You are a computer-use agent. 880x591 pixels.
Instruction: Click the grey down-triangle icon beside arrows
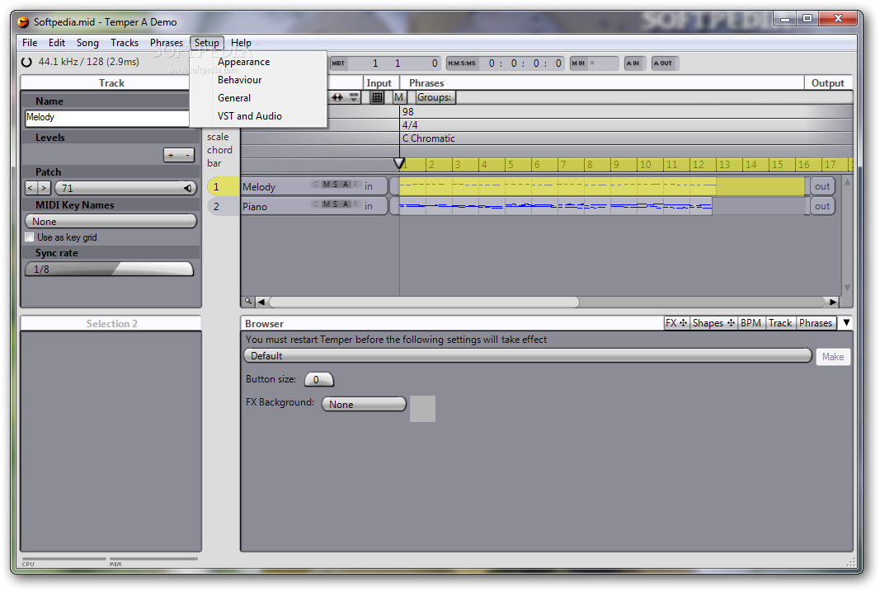(x=354, y=97)
